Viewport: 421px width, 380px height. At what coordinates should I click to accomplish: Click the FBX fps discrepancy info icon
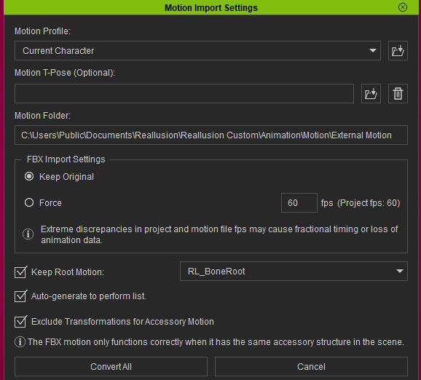[x=28, y=234]
